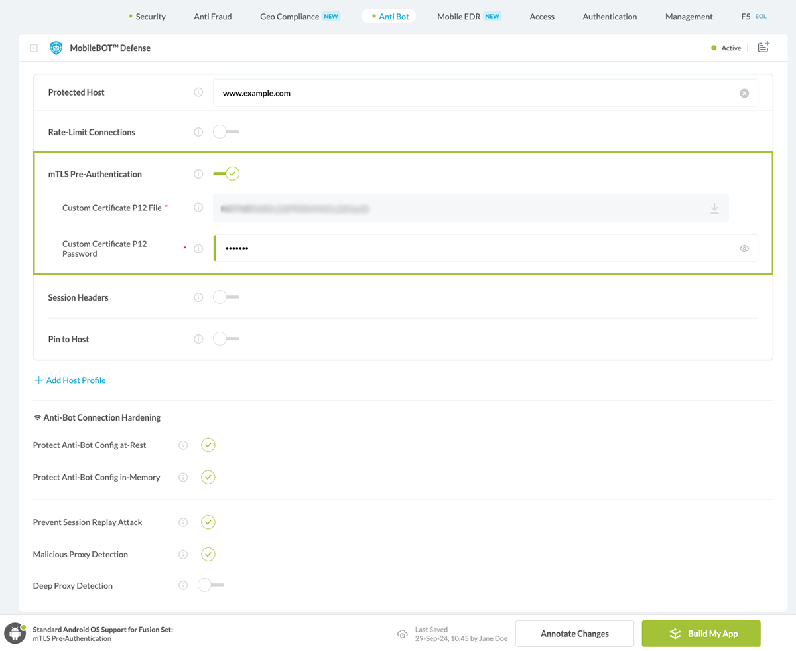This screenshot has height=651, width=796.
Task: Download the Custom Certificate P12 file
Action: tap(714, 208)
